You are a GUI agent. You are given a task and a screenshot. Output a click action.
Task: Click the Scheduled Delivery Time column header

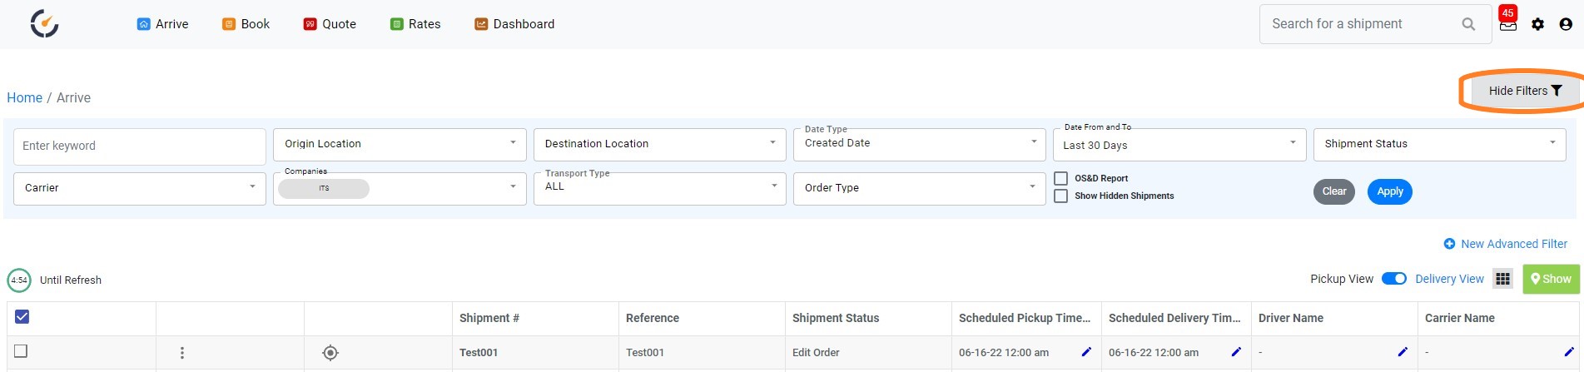coord(1174,318)
